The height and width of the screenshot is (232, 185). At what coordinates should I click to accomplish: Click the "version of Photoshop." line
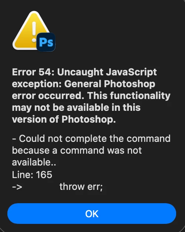click(x=64, y=119)
